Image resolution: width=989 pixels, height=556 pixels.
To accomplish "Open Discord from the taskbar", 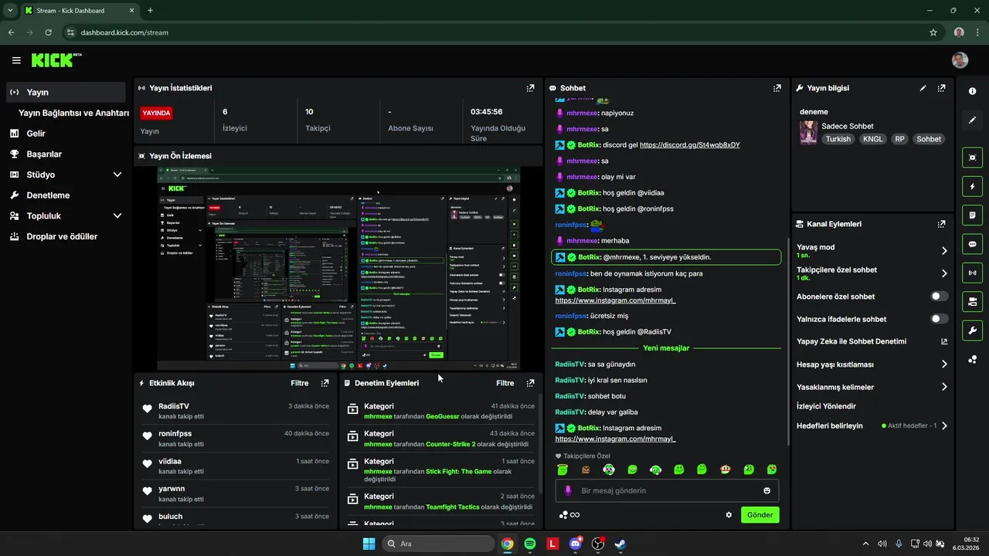I will tap(575, 544).
